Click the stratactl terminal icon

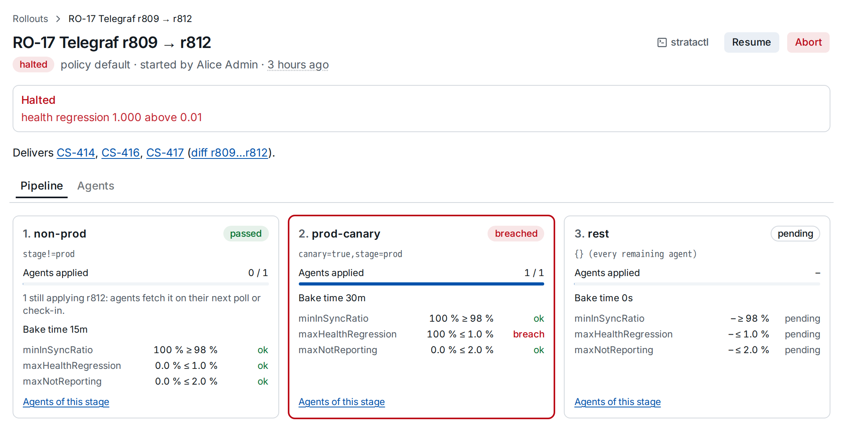coord(662,42)
